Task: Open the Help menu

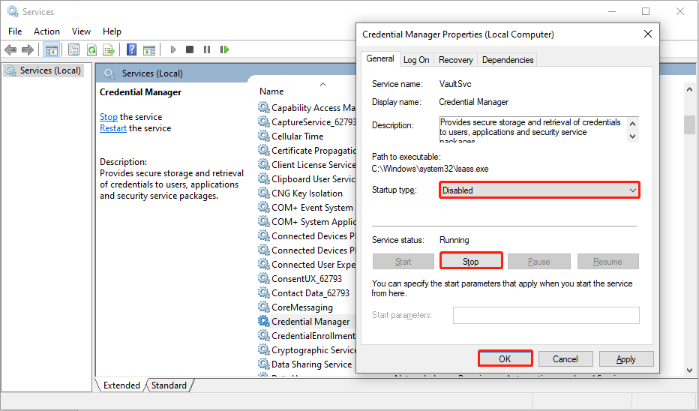Action: 112,31
